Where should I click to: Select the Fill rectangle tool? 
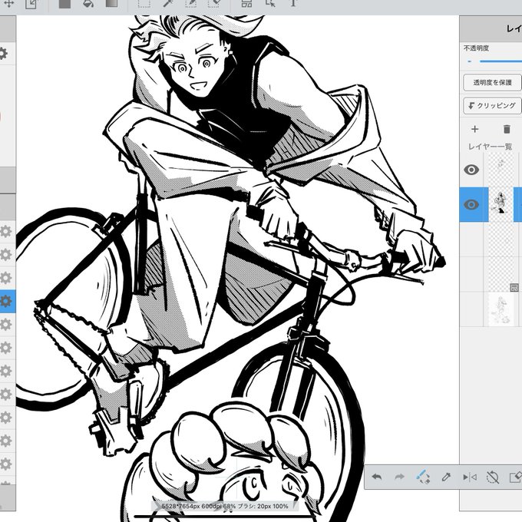point(64,4)
